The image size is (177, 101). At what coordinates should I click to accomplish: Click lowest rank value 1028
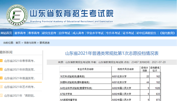click(157, 88)
